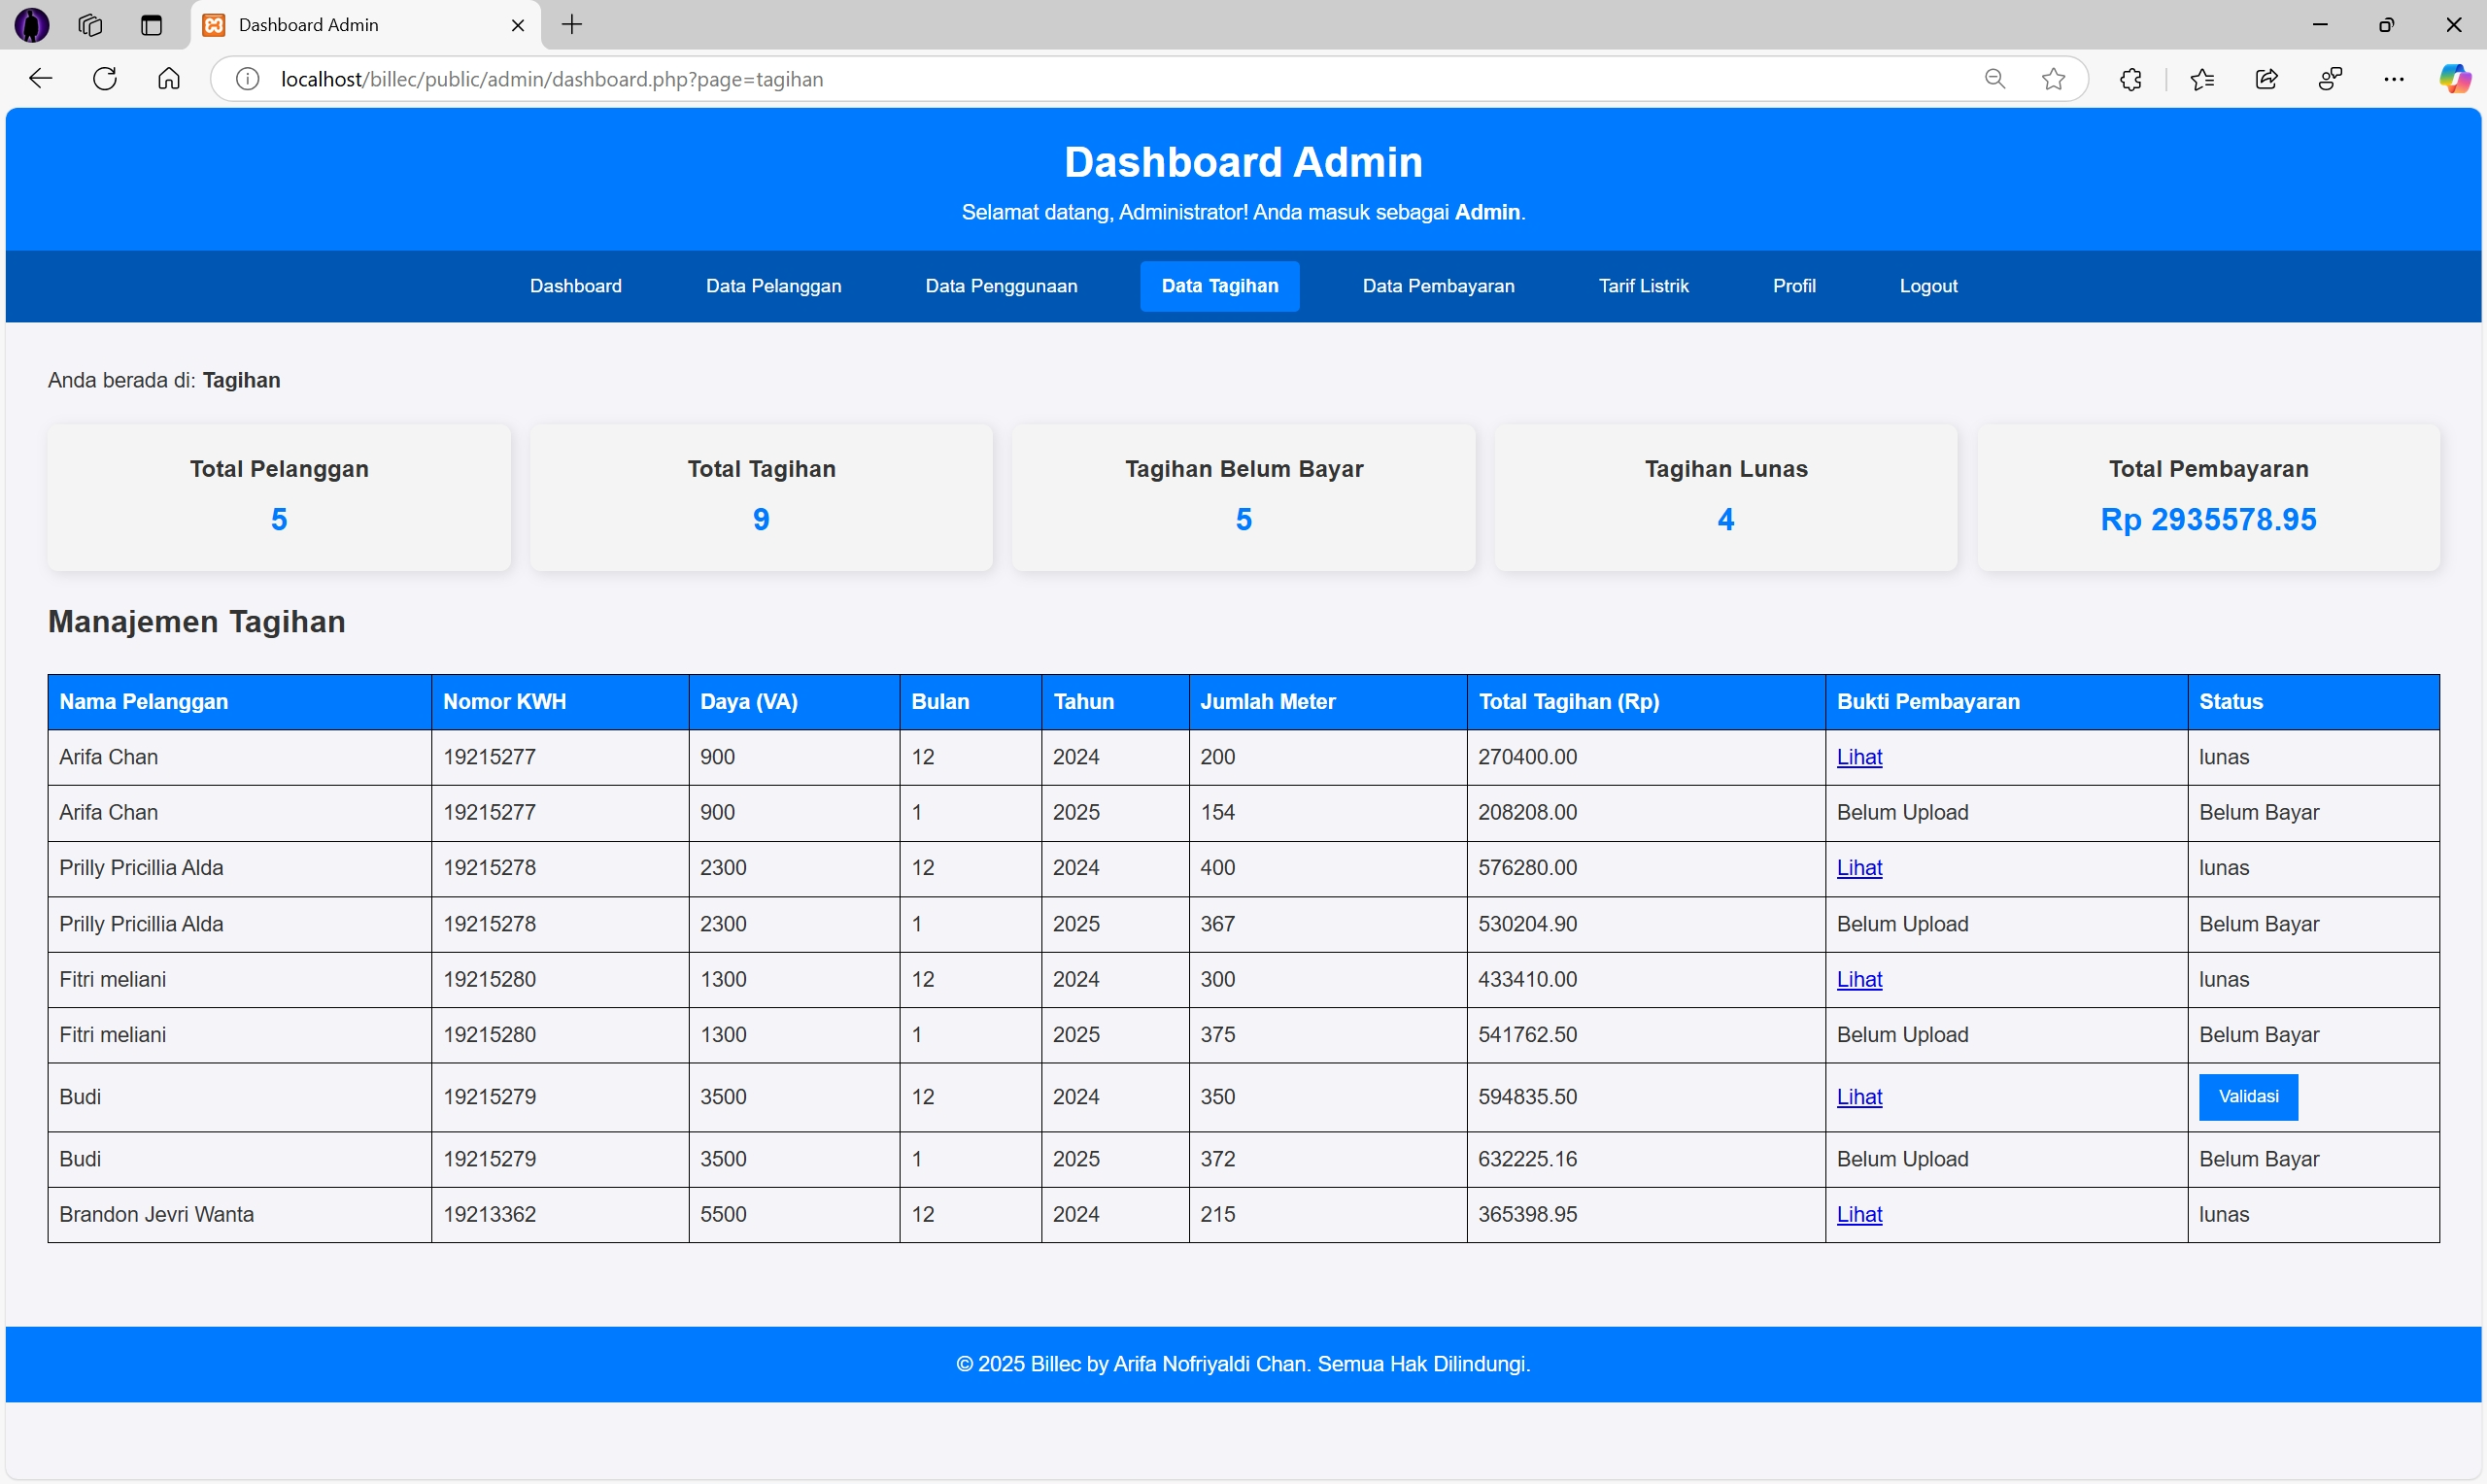
Task: Click the Status column header
Action: pos(2314,702)
